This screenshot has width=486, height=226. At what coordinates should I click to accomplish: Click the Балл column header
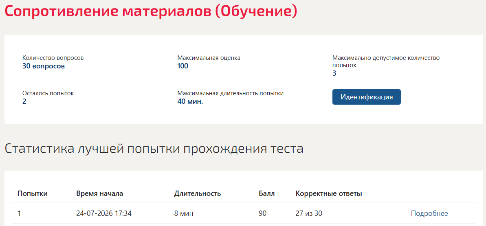(x=266, y=194)
